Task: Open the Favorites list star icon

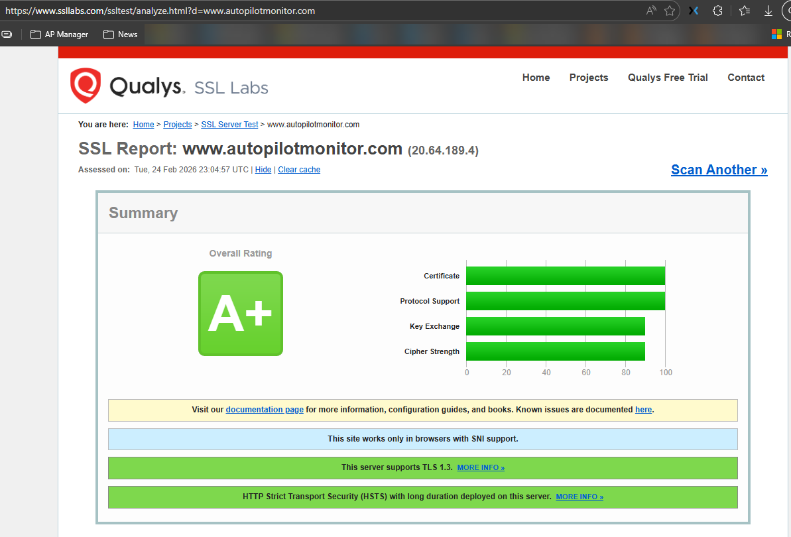Action: coord(745,11)
